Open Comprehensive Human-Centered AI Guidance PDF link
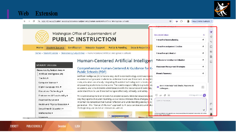This screenshot has height=132, width=236. [x=115, y=70]
